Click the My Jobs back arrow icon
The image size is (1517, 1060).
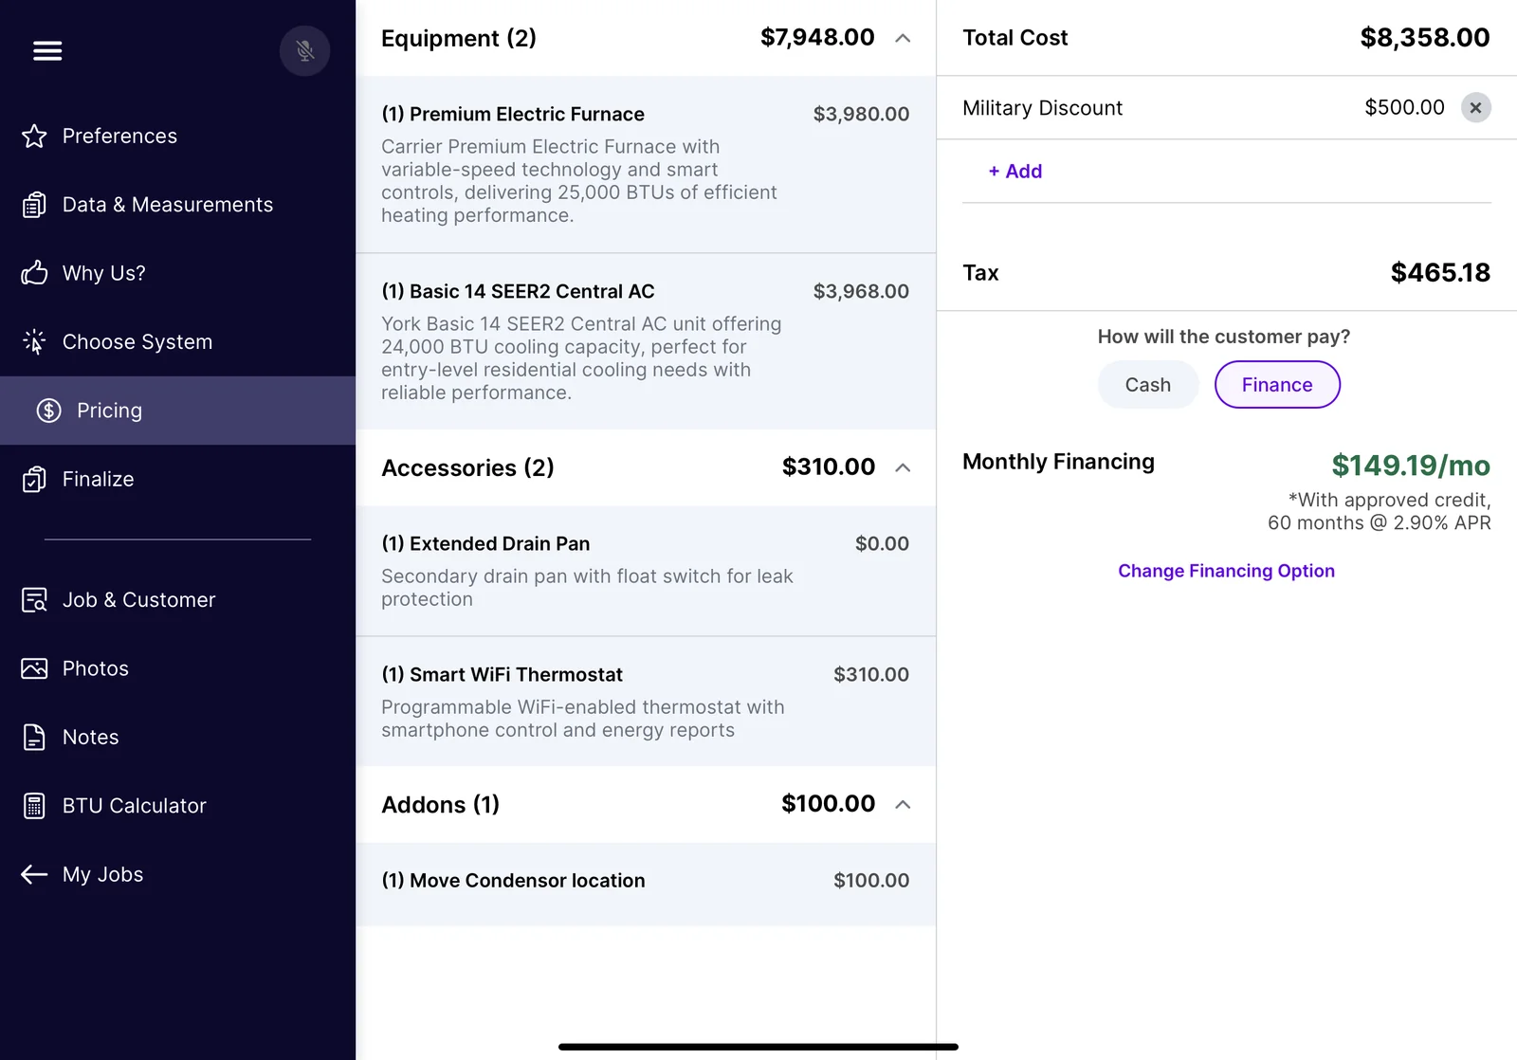(34, 874)
